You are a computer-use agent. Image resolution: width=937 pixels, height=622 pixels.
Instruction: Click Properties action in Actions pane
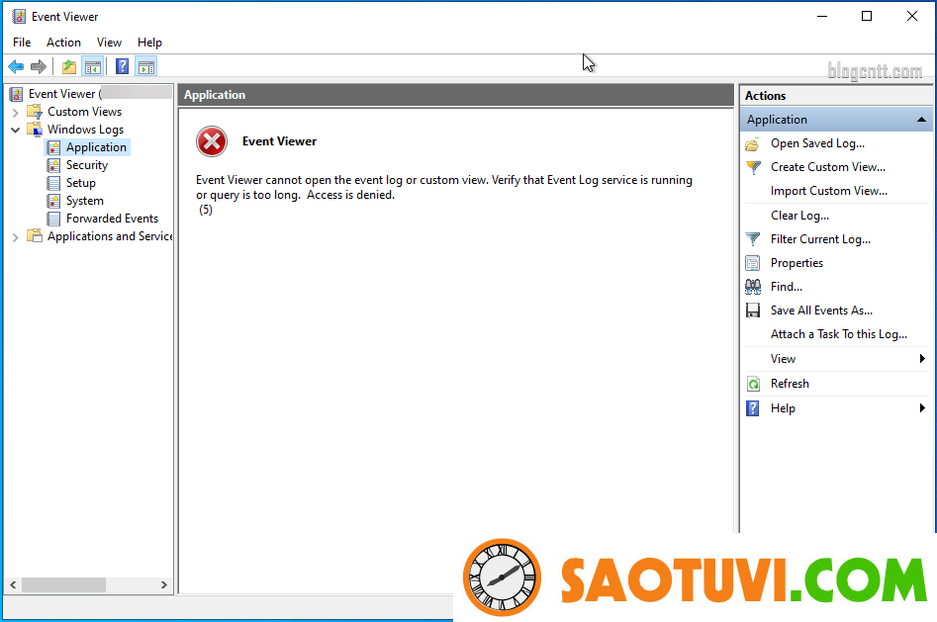coord(796,263)
